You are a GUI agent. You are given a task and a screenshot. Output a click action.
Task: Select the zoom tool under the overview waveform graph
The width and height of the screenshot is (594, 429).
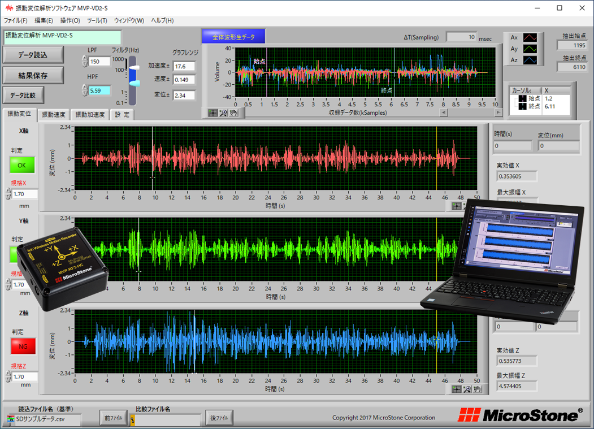223,113
